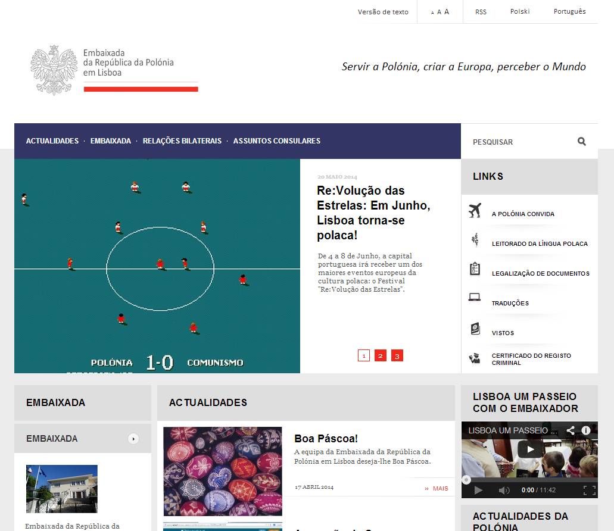Click the video progress bar

click(530, 479)
